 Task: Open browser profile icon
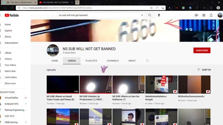click(x=218, y=8)
